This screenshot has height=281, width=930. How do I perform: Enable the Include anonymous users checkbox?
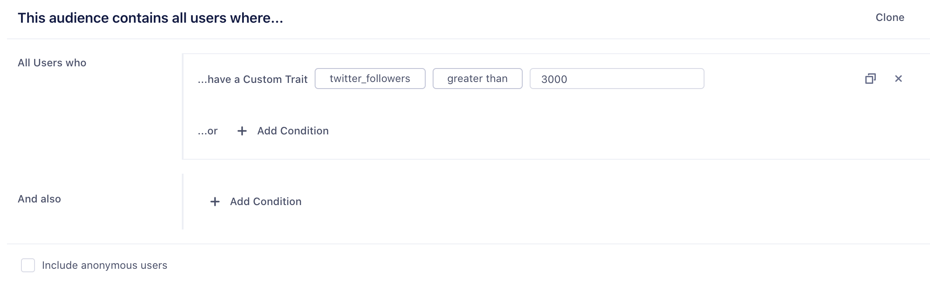click(x=28, y=265)
